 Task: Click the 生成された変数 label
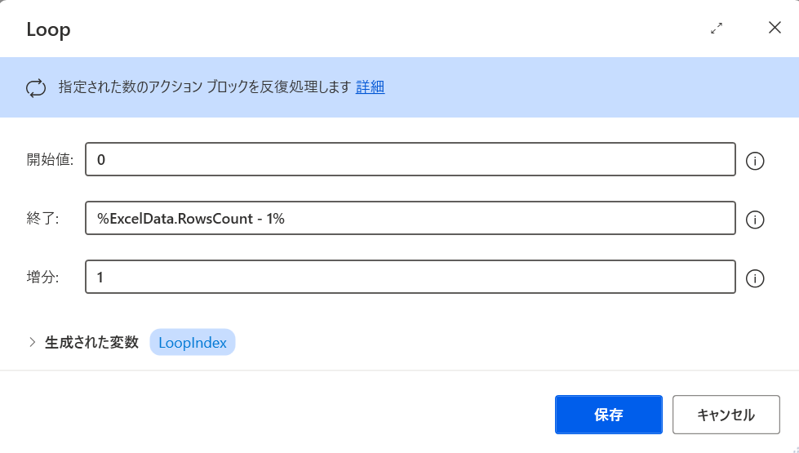tap(91, 342)
